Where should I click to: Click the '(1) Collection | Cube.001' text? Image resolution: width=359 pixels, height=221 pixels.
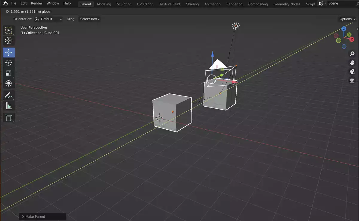point(40,33)
